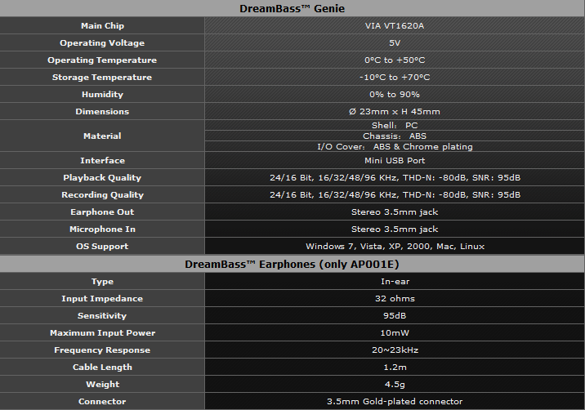585x410 pixels.
Task: Click the 0% to 90% value
Action: [x=395, y=95]
